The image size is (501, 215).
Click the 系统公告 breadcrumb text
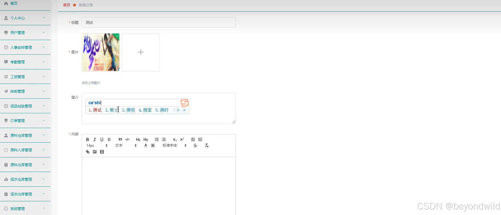pos(86,5)
